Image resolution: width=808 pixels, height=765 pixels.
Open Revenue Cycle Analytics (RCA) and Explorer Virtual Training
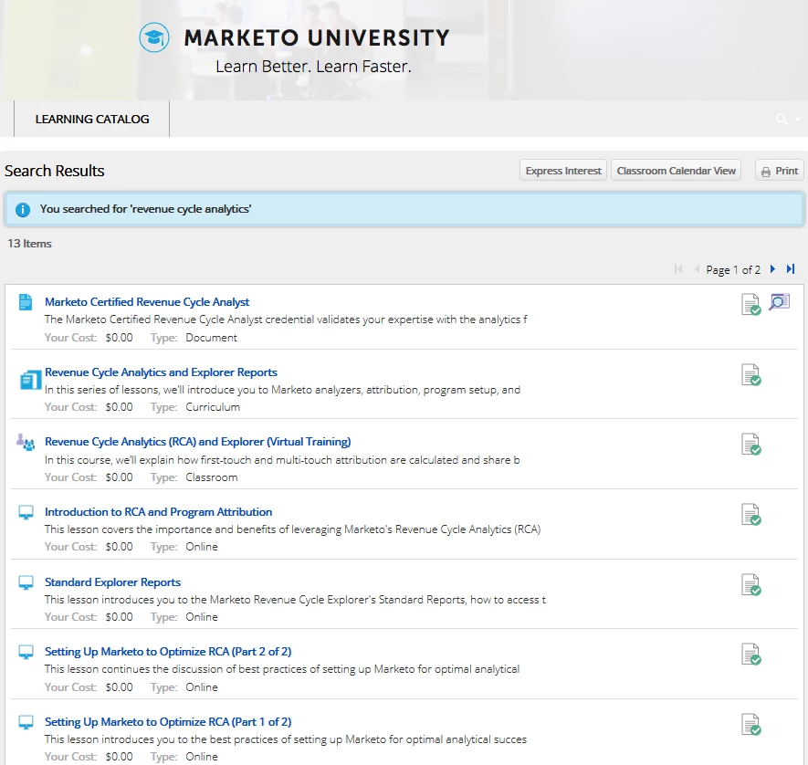click(x=198, y=442)
